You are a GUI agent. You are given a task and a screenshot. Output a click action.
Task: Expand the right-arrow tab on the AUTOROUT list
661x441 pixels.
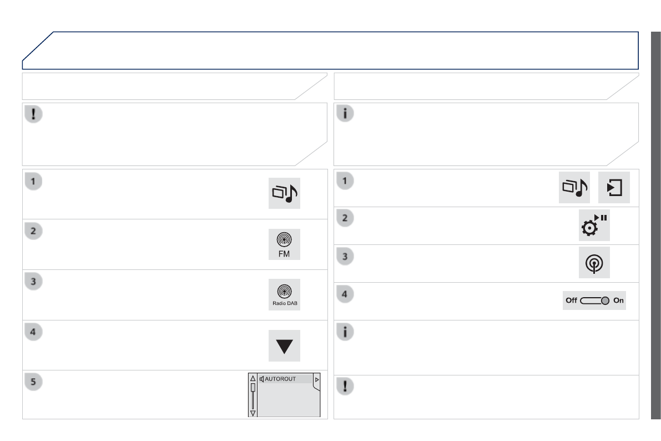coord(317,379)
